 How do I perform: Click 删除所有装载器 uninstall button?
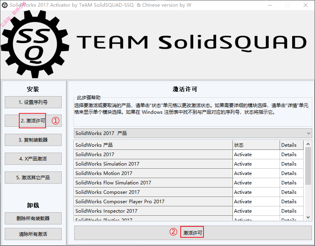[x=33, y=218]
